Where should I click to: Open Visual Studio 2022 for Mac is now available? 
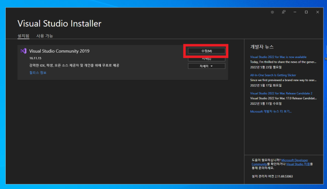(x=278, y=57)
